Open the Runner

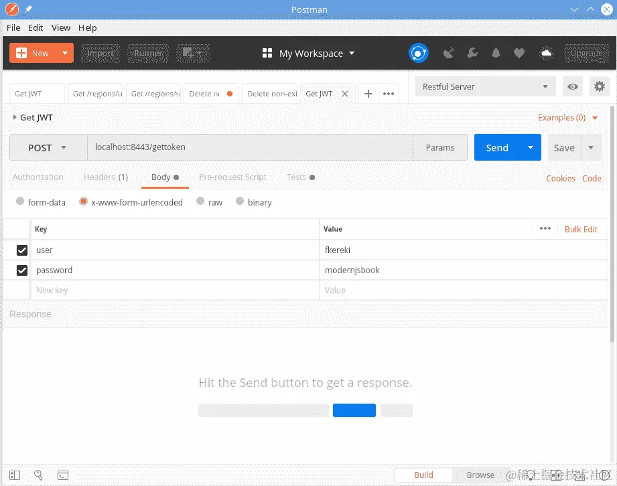[x=148, y=53]
